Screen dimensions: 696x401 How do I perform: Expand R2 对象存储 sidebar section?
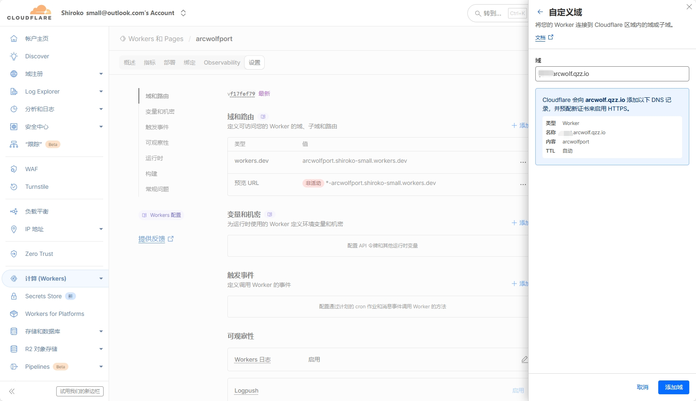[x=101, y=349]
